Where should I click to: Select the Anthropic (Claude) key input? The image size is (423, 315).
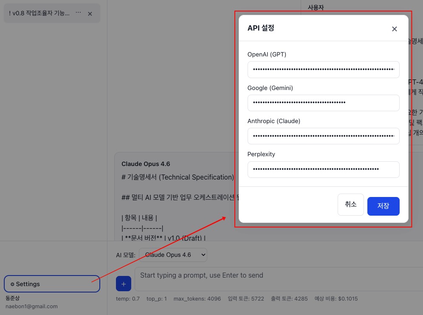point(323,136)
